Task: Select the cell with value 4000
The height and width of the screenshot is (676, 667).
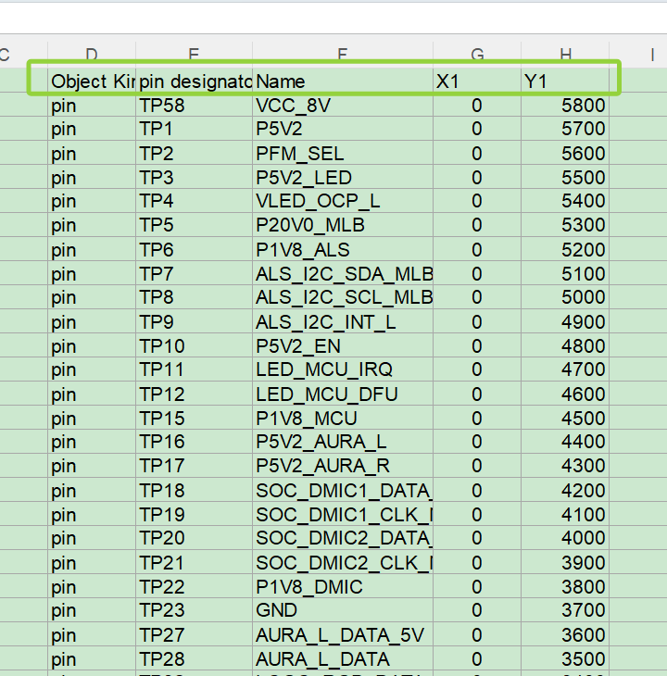Action: (565, 538)
